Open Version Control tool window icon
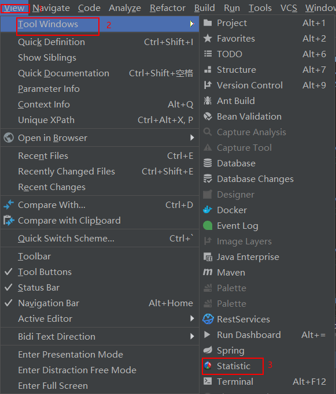The height and width of the screenshot is (394, 336). (208, 85)
